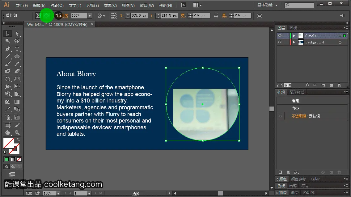Select the Selection tool (black arrow)
The height and width of the screenshot is (197, 351).
click(7, 34)
